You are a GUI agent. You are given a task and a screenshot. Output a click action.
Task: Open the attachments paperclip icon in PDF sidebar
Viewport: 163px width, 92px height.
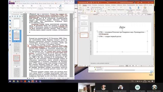10,31
